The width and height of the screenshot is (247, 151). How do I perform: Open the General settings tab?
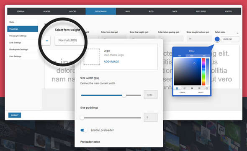[x=21, y=11]
